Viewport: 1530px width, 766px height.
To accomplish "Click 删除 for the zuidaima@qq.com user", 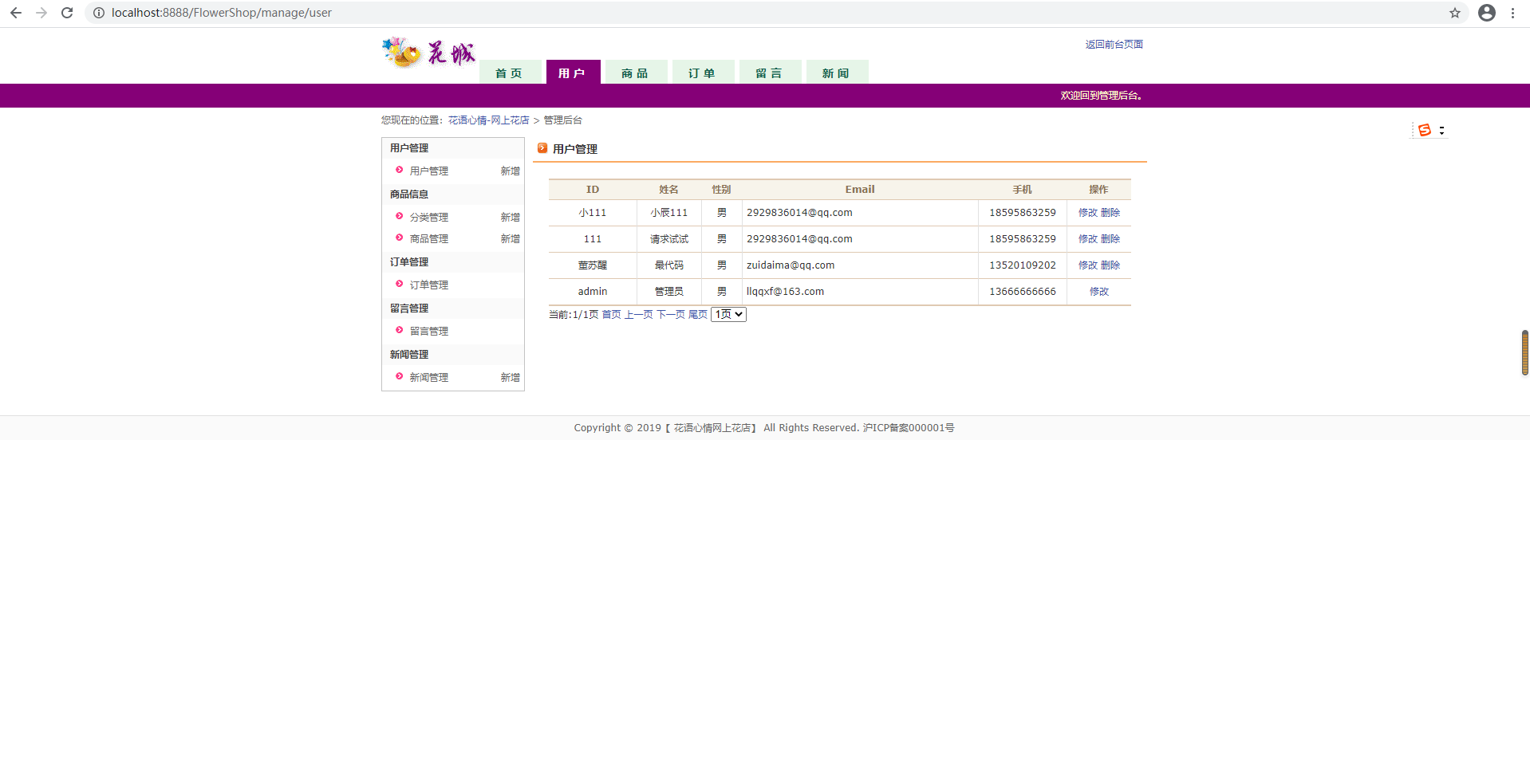I will point(1110,265).
